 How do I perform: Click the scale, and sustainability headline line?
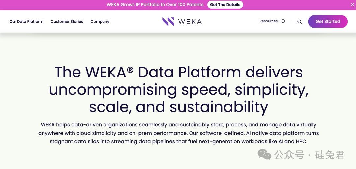click(178, 107)
